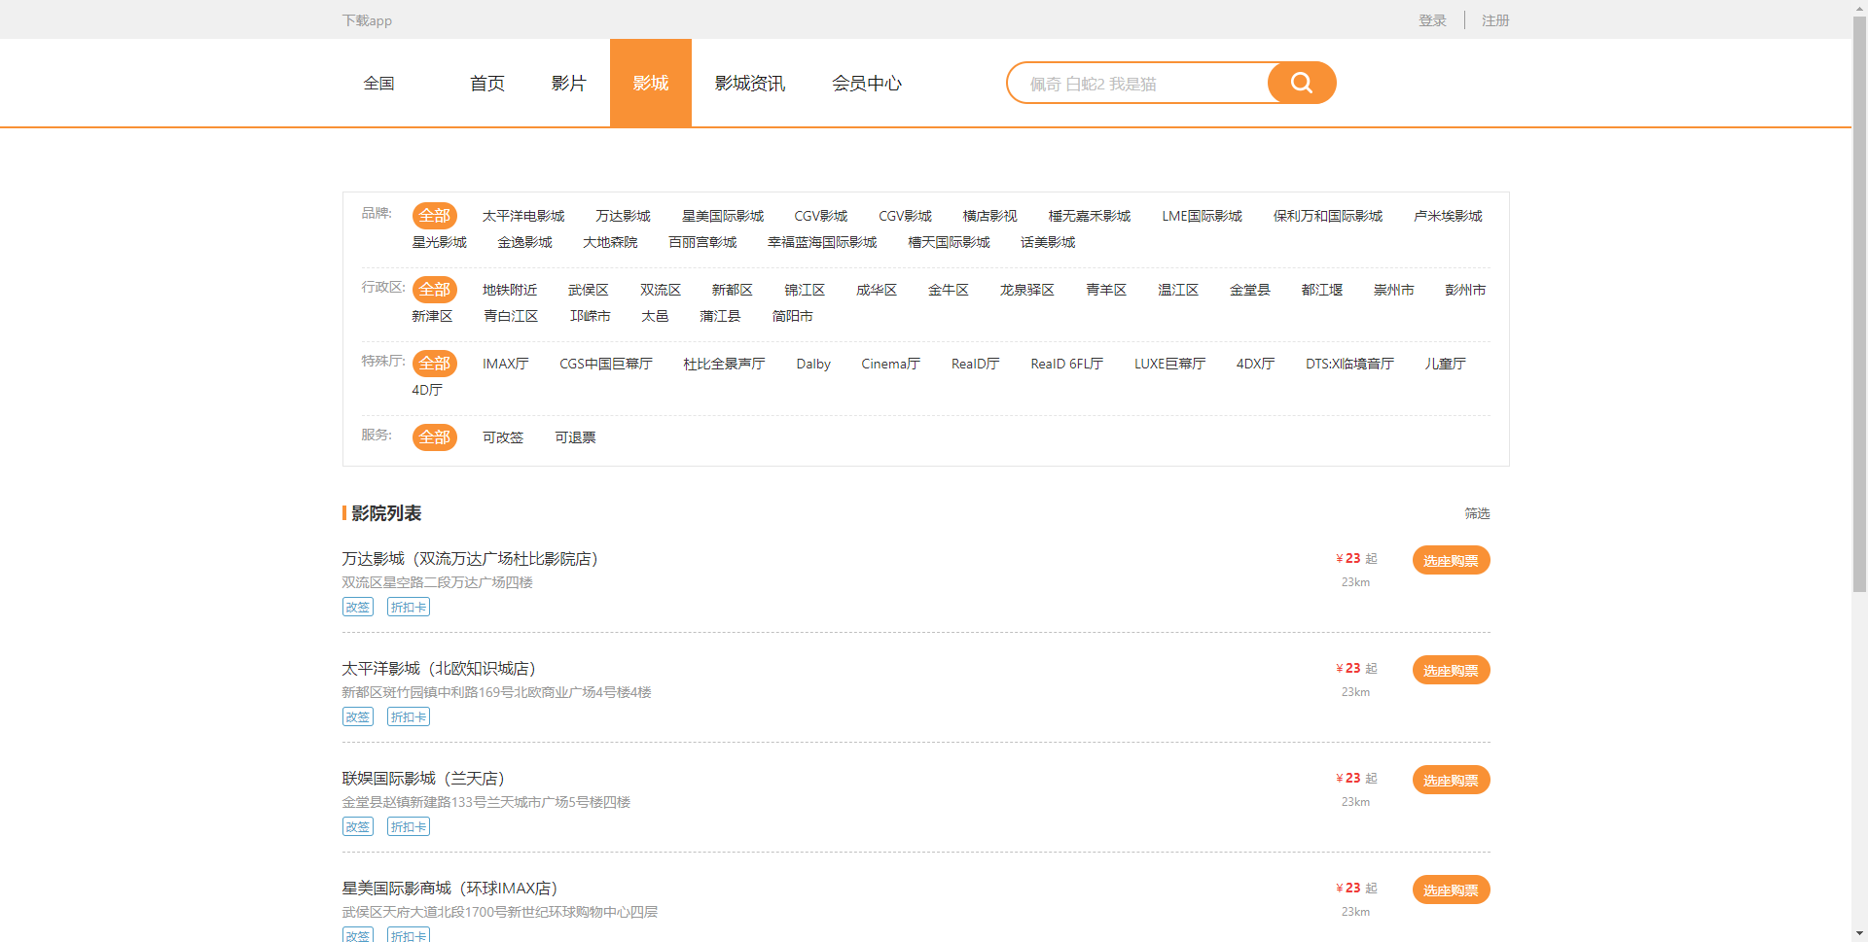Filter by 儿童厅 hall
This screenshot has width=1868, height=942.
[1445, 364]
